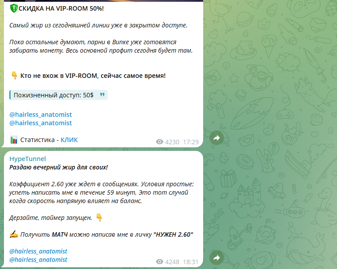
Task: Click the green shield emoji before СКИДКА
Action: click(x=14, y=8)
